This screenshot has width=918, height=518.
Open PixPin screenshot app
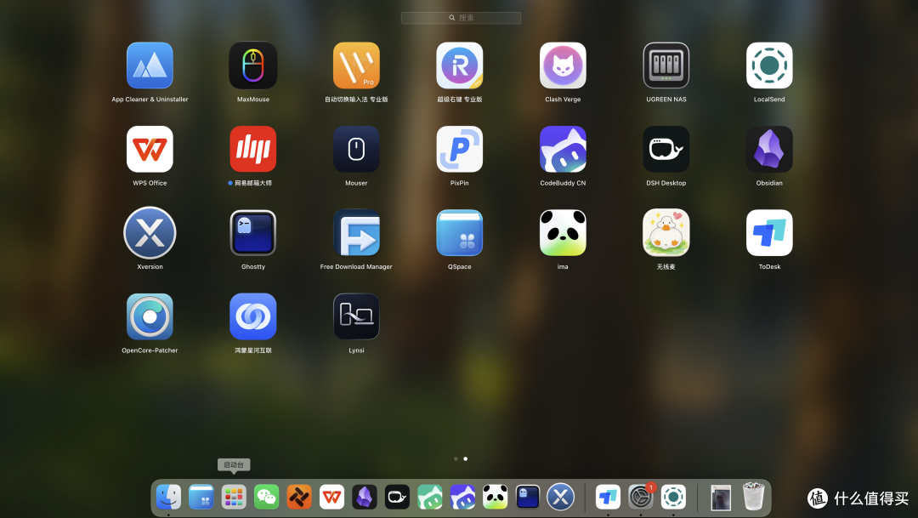[x=460, y=150]
